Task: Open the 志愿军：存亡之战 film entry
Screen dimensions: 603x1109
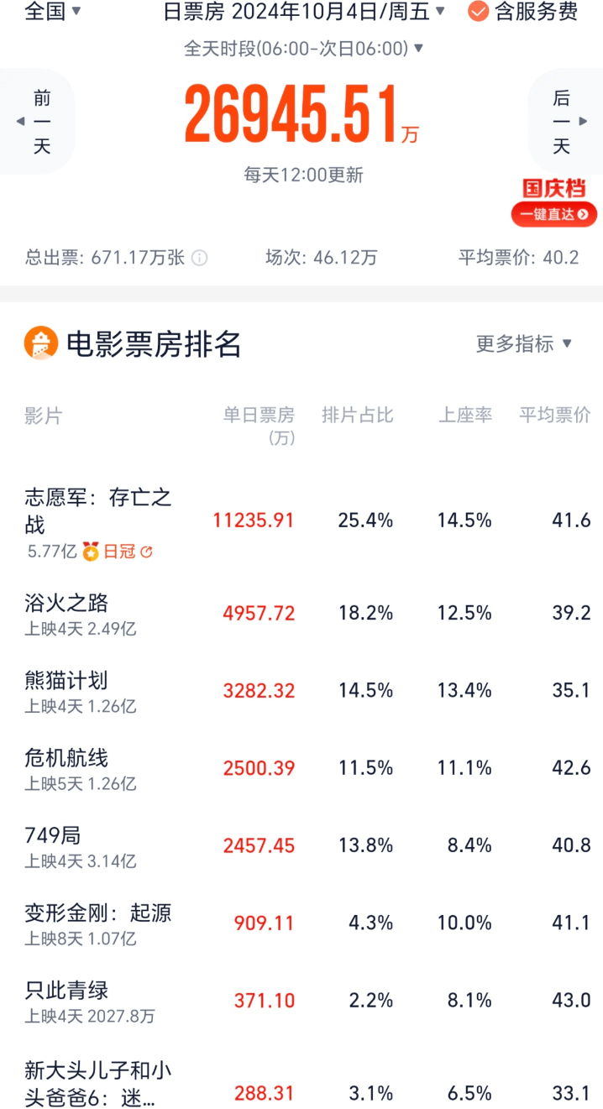Action: [98, 510]
